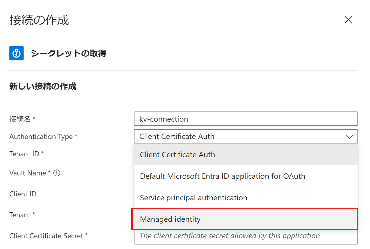The height and width of the screenshot is (249, 370).
Task: Choose Service principal authentication option
Action: 246,198
